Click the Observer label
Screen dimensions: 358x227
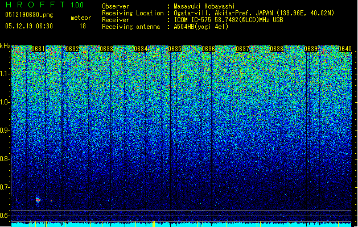(116, 6)
